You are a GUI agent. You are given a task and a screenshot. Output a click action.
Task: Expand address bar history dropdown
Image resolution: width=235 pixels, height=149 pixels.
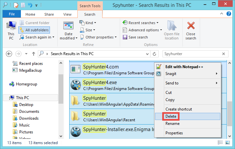tap(147, 54)
